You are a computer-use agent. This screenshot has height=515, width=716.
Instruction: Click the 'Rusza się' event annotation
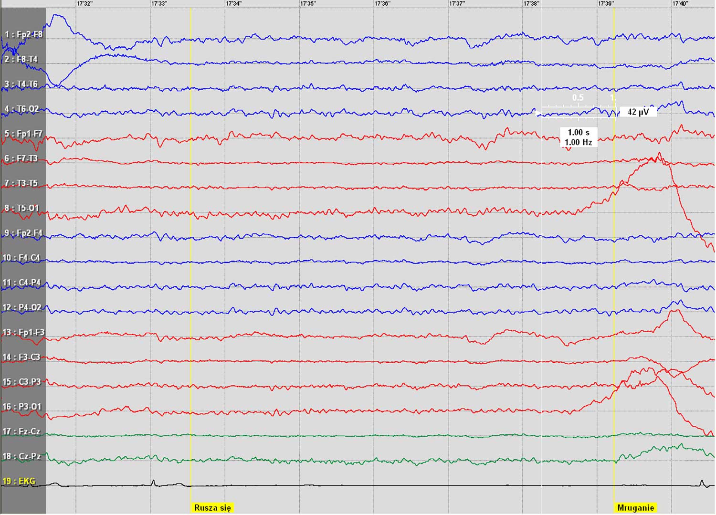click(x=212, y=508)
